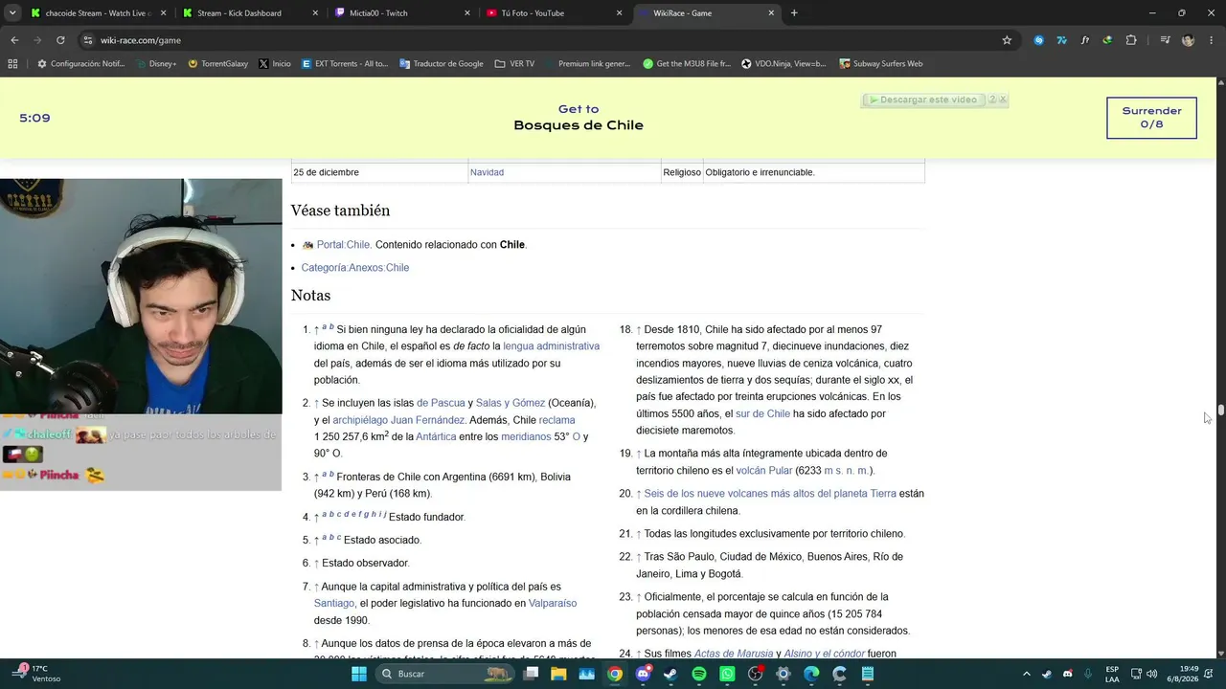
Task: Click the taskbar Buscar search box
Action: point(446,675)
